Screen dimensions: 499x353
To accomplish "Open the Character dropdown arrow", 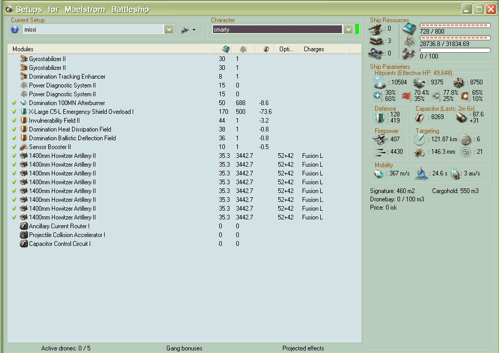I will [349, 30].
